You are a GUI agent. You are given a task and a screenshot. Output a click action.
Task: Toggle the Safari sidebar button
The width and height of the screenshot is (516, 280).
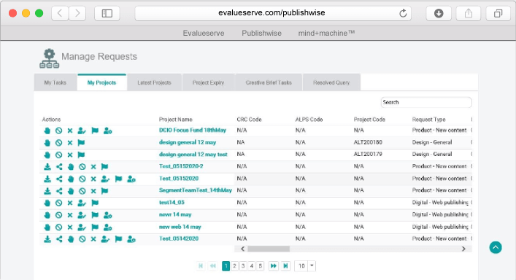click(x=107, y=13)
